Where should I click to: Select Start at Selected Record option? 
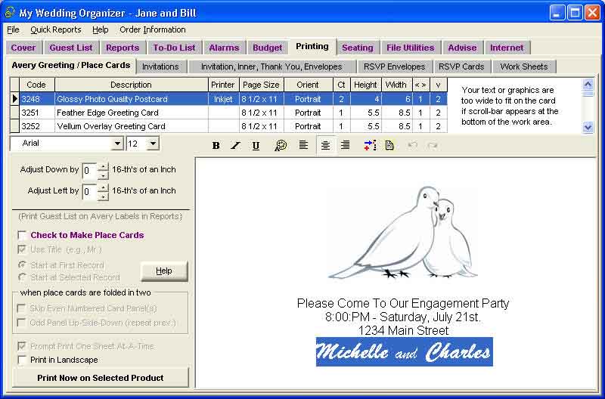pos(22,277)
